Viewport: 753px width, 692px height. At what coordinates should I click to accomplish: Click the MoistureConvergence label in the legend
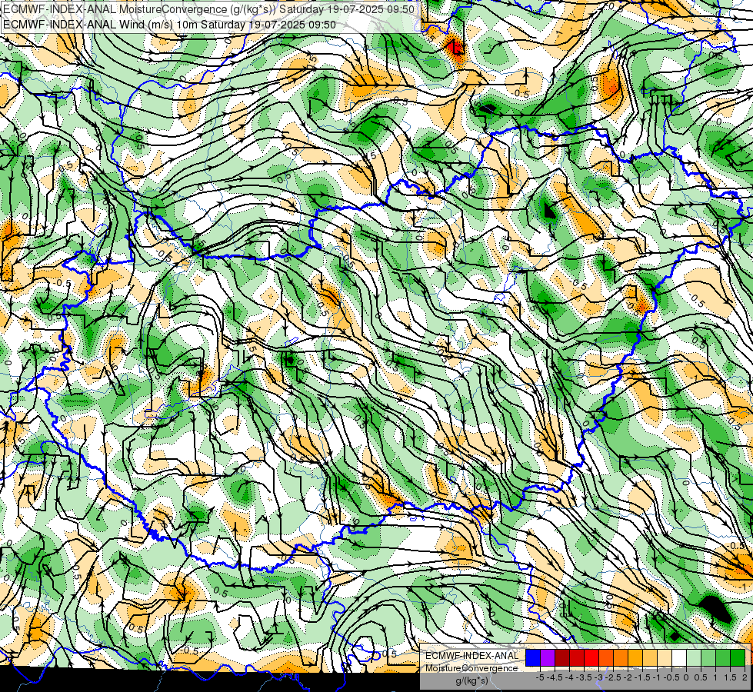point(471,668)
